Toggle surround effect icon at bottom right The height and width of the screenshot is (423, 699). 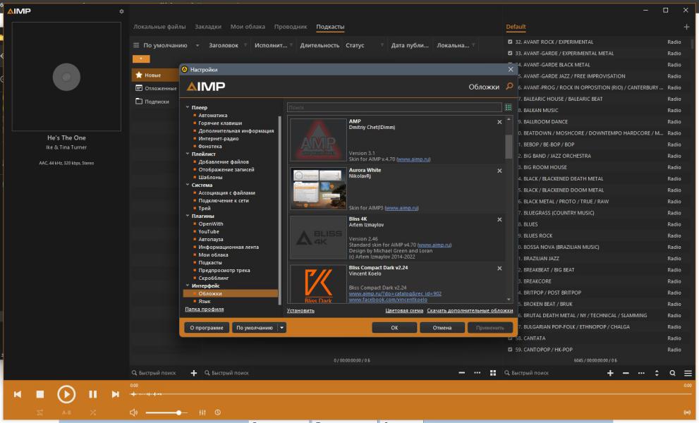pos(687,412)
